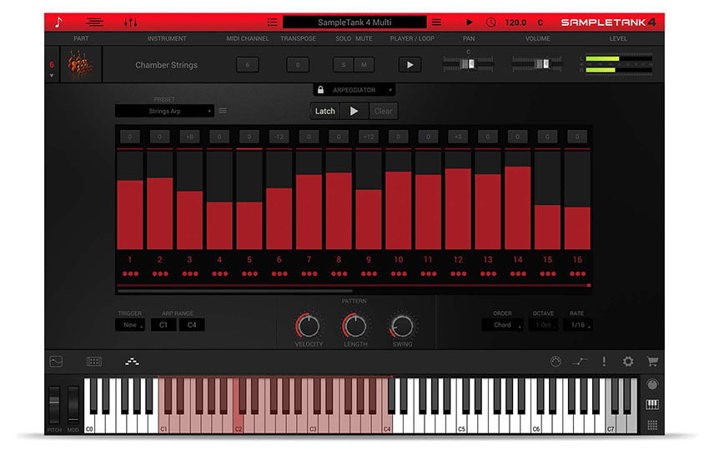
Task: Click the arpeggiator lock icon
Action: tap(320, 89)
